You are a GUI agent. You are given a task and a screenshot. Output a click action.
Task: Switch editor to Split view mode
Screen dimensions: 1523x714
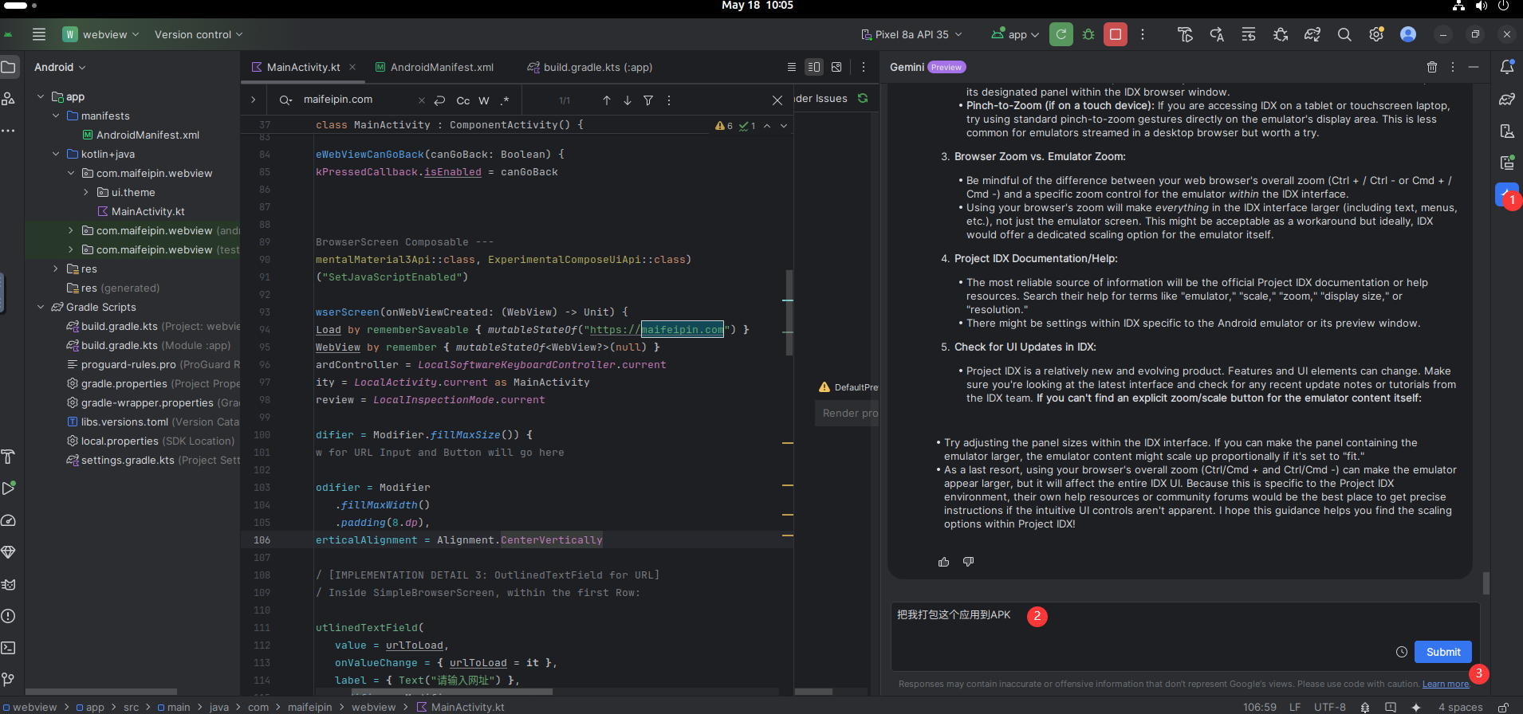point(814,67)
